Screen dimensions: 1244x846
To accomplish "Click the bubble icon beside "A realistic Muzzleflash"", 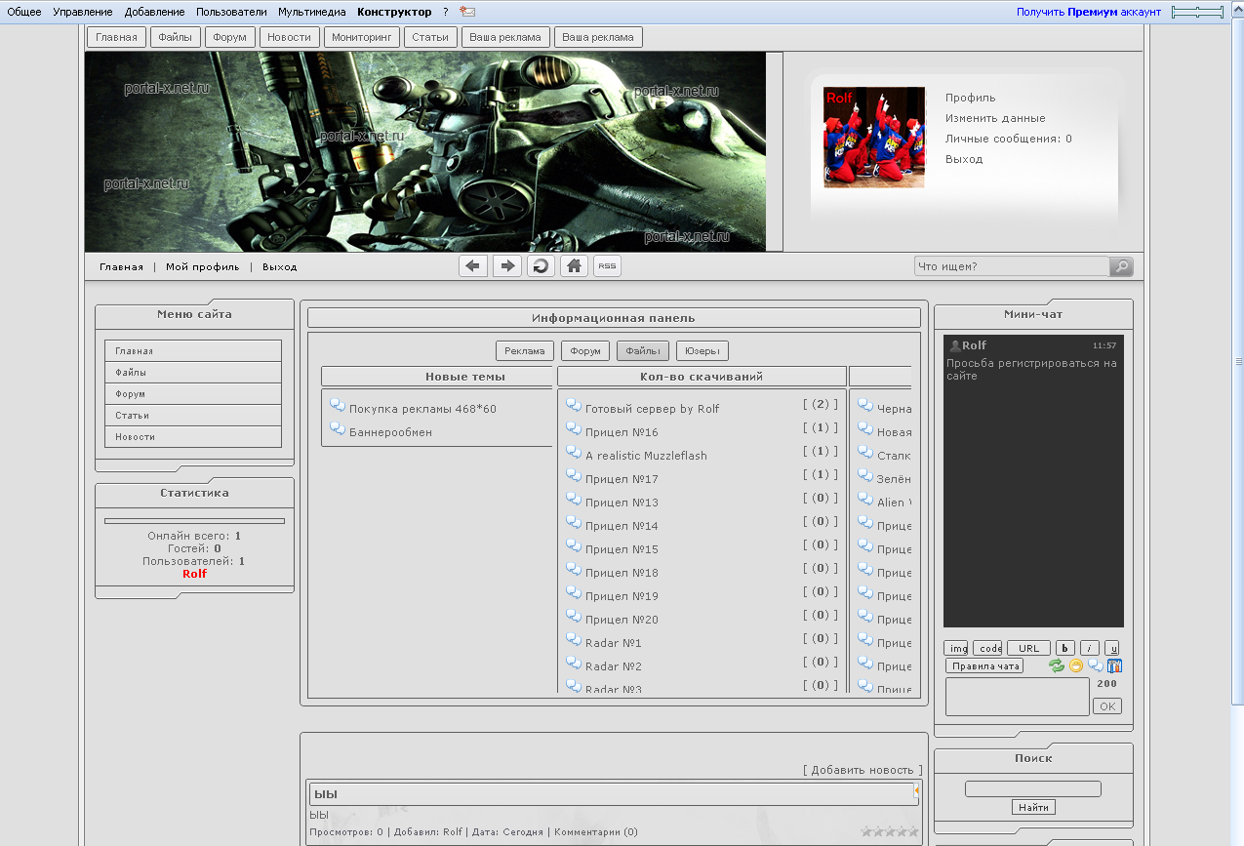I will click(574, 453).
